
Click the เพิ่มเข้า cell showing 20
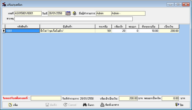pos(119,31)
